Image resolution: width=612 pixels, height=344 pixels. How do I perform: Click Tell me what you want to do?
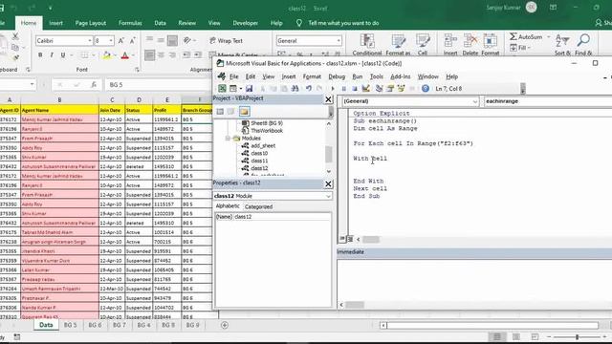point(343,23)
